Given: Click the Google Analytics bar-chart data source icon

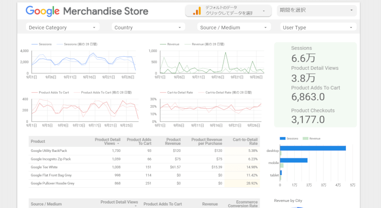Looking at the screenshot, I should tap(197, 11).
